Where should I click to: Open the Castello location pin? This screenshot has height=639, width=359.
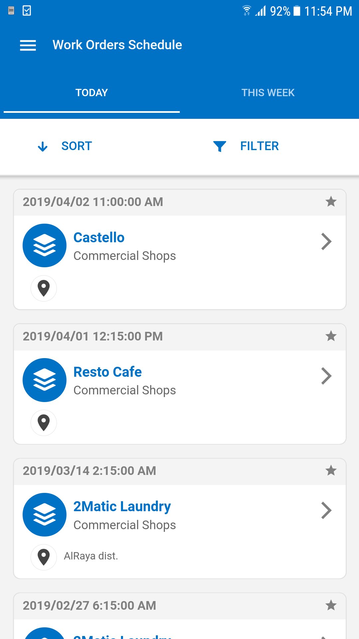click(x=44, y=288)
